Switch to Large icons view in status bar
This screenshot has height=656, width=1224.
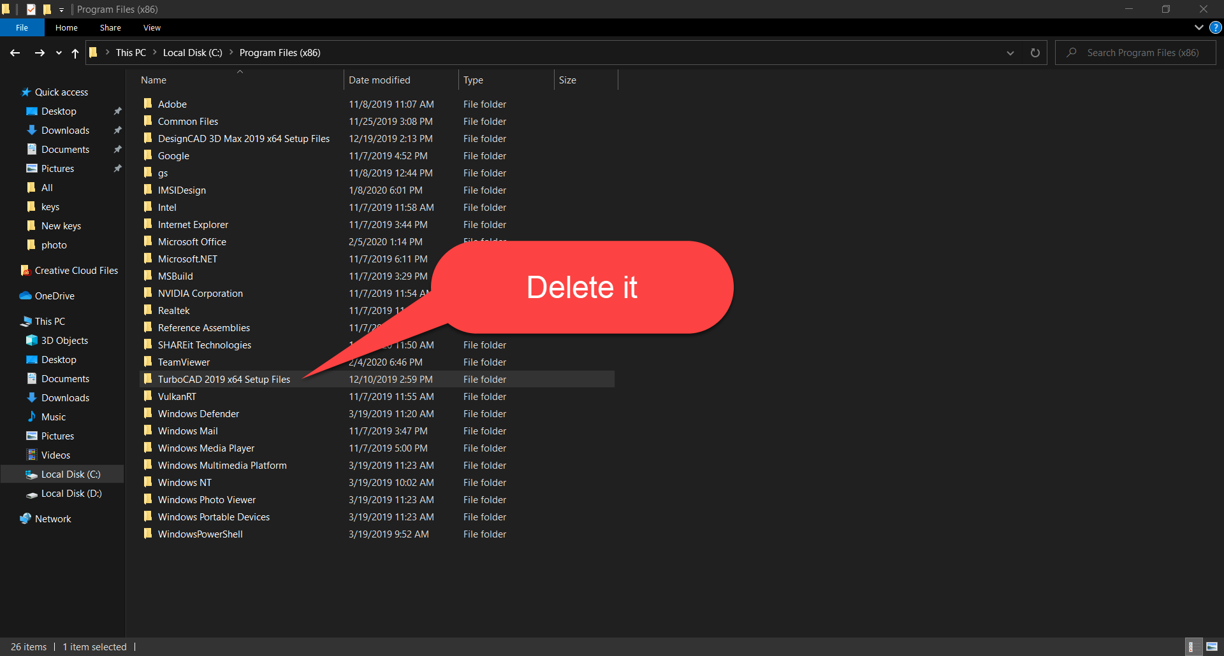pos(1212,646)
